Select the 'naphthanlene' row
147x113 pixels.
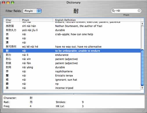coord(72,72)
